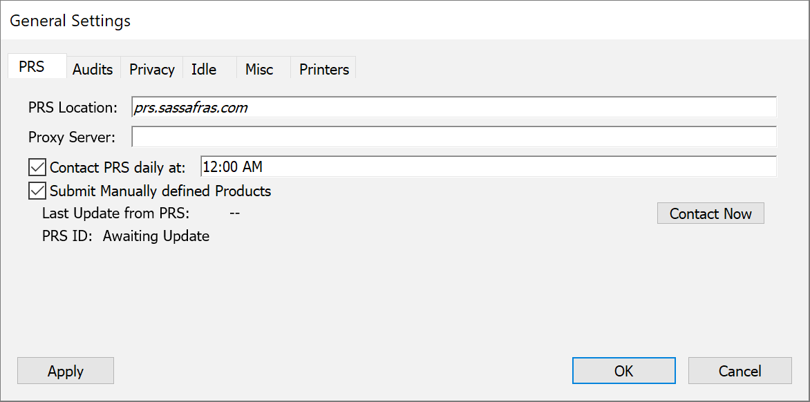This screenshot has width=810, height=402.
Task: Click the PRS tab
Action: pos(32,67)
